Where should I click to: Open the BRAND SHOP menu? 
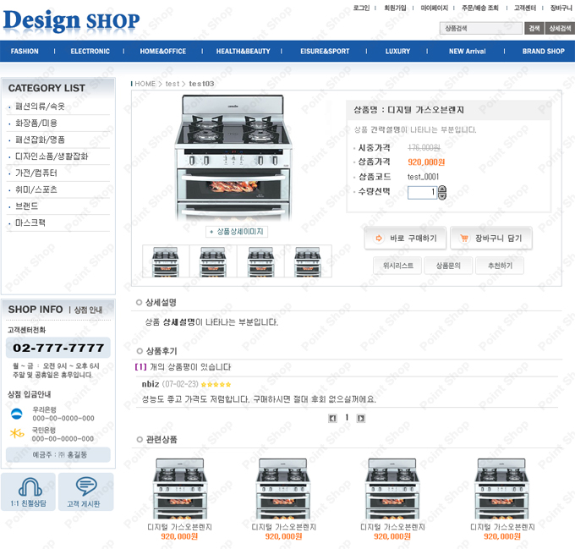point(544,52)
